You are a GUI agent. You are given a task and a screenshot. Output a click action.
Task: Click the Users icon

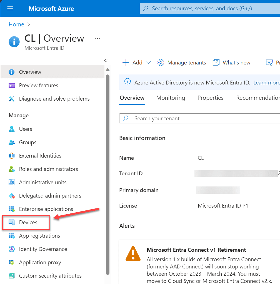point(12,129)
